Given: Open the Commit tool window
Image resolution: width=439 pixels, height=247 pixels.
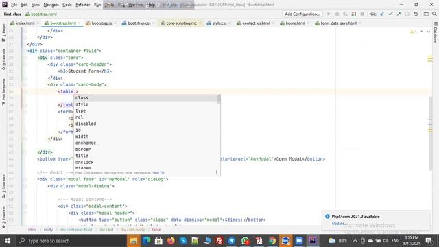Looking at the screenshot, I should [x=3, y=59].
